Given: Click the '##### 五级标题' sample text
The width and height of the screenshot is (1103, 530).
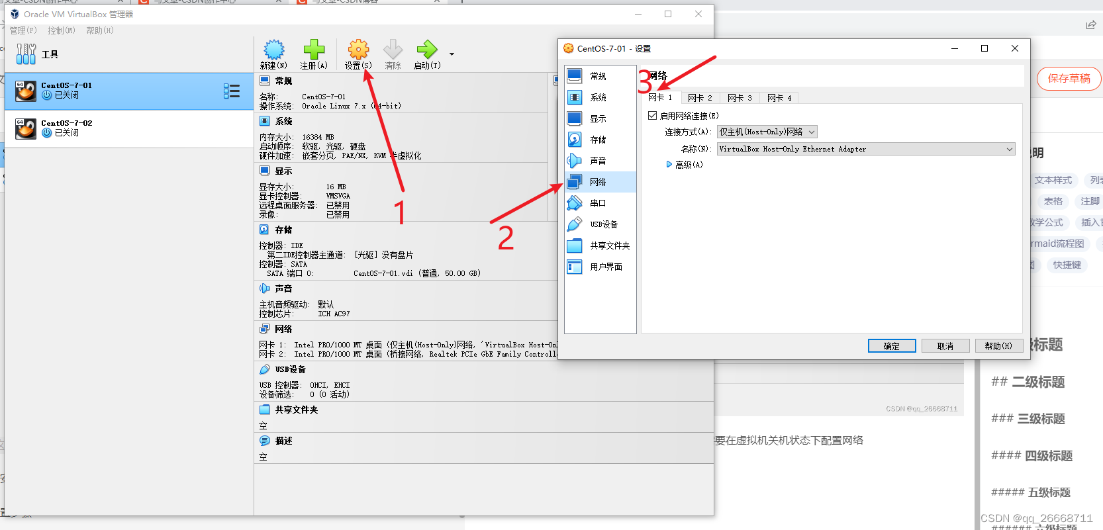Looking at the screenshot, I should 1031,492.
